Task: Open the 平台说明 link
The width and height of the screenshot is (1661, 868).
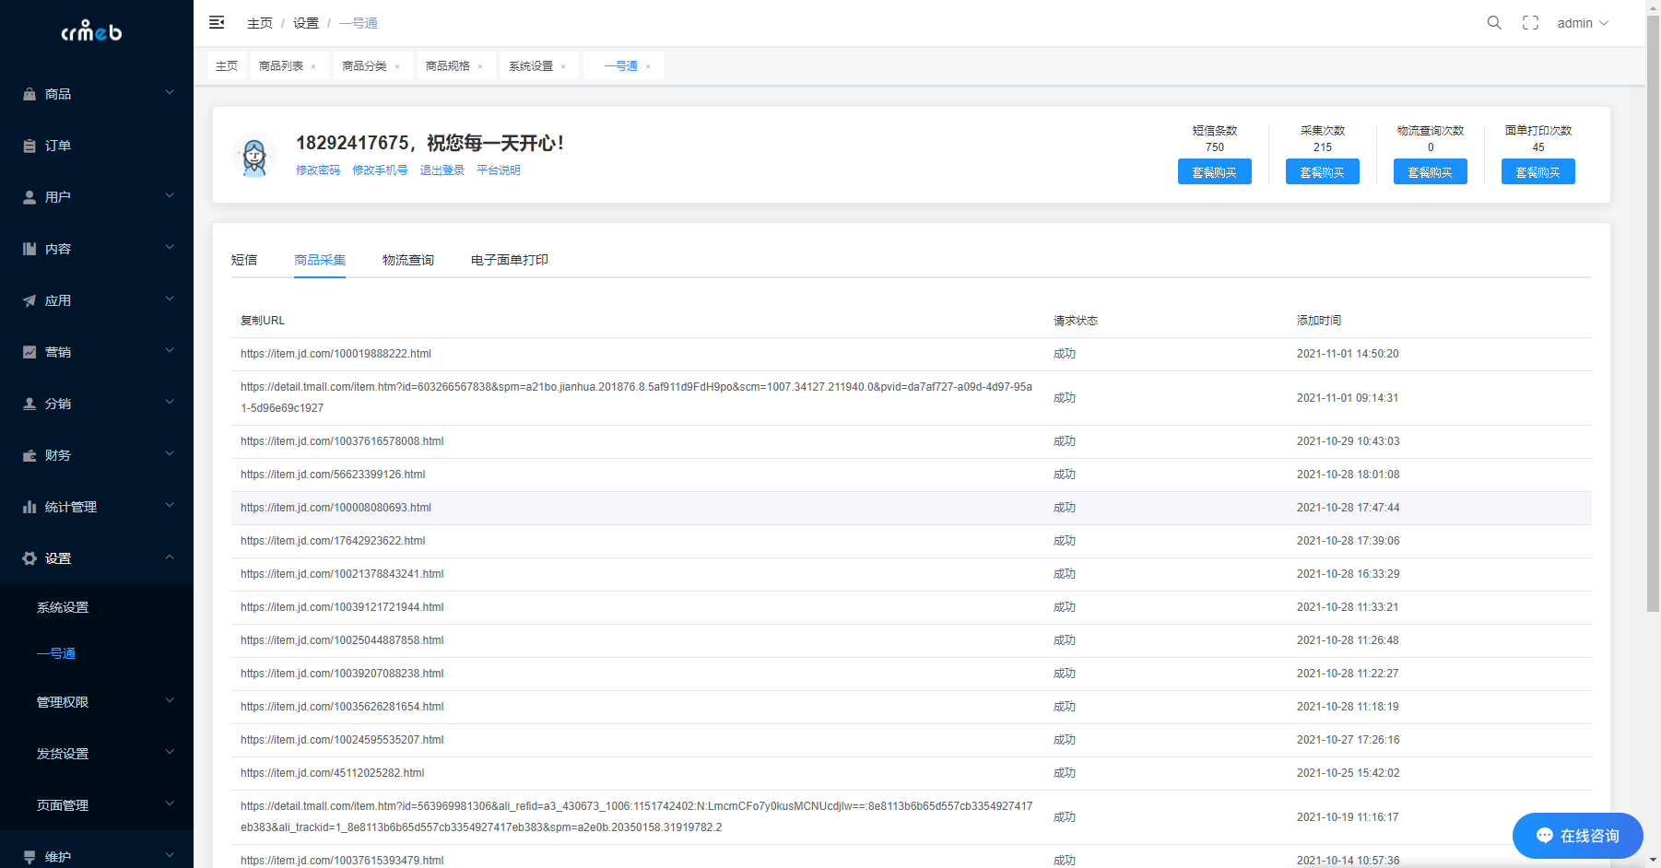Action: tap(499, 170)
